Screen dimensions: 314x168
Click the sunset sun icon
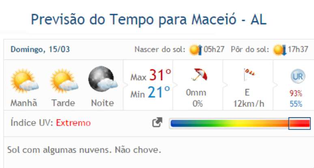coord(280,50)
